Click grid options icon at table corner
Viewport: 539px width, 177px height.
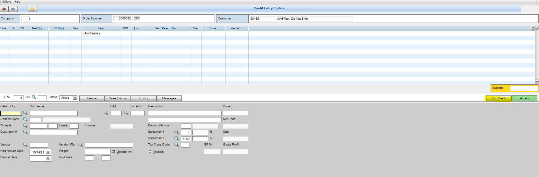click(x=533, y=28)
